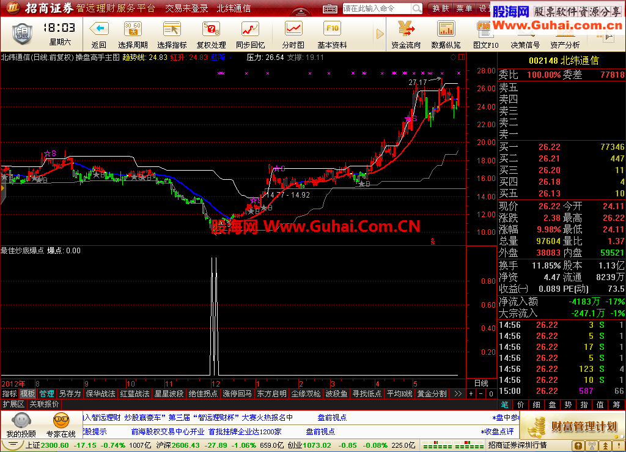Switch to the 寻找低点 indicator tab
The width and height of the screenshot is (626, 452).
point(367,394)
